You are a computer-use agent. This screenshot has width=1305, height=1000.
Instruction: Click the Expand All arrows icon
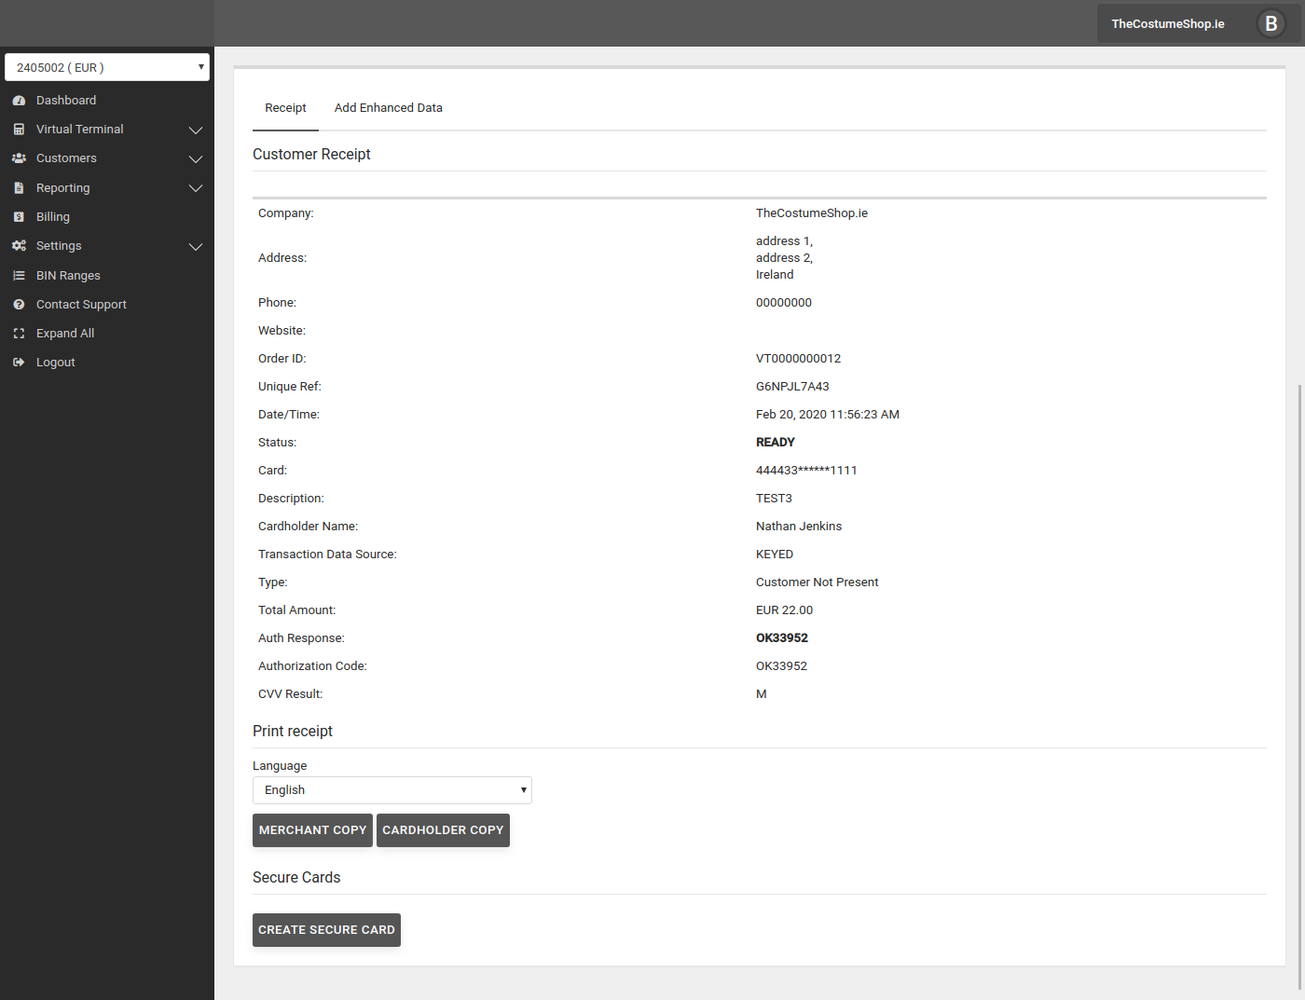coord(19,334)
